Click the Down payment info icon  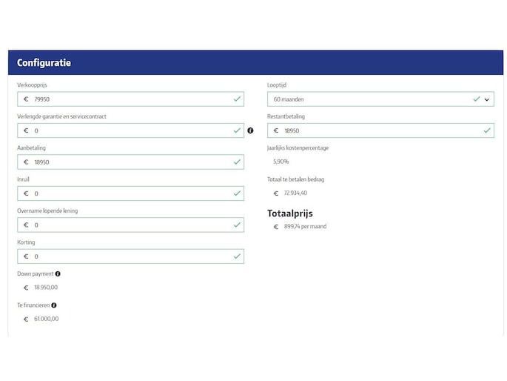(58, 274)
